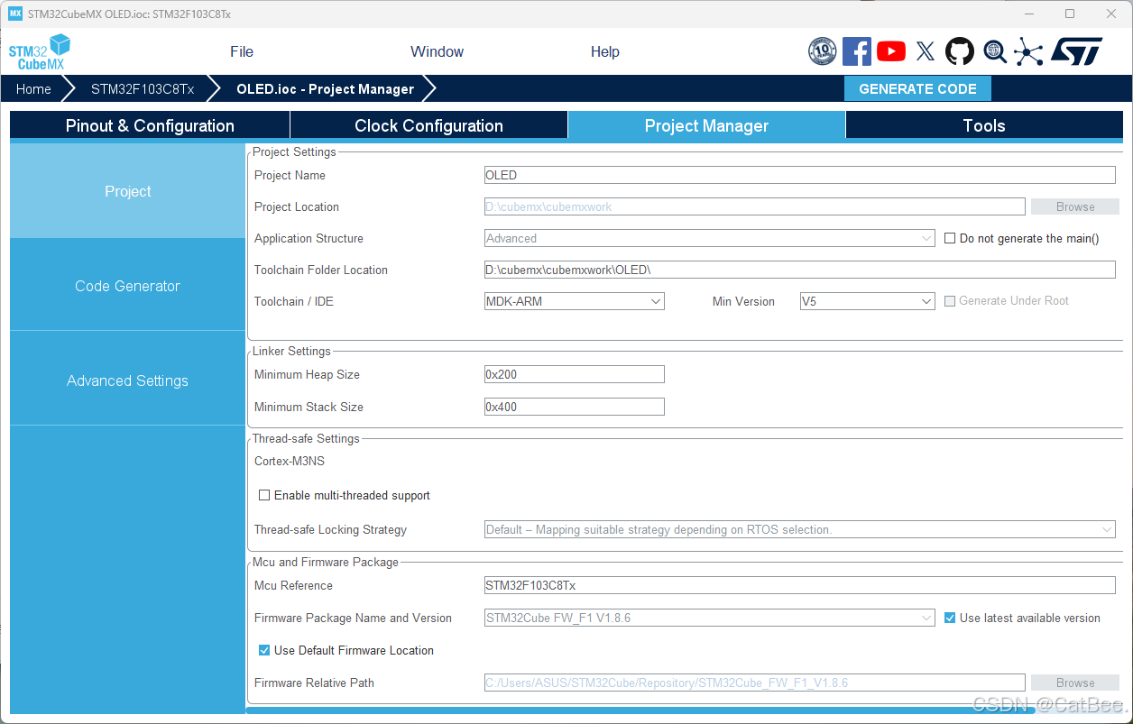This screenshot has width=1133, height=724.
Task: Click the STM32CubeMX logo icon
Action: (39, 52)
